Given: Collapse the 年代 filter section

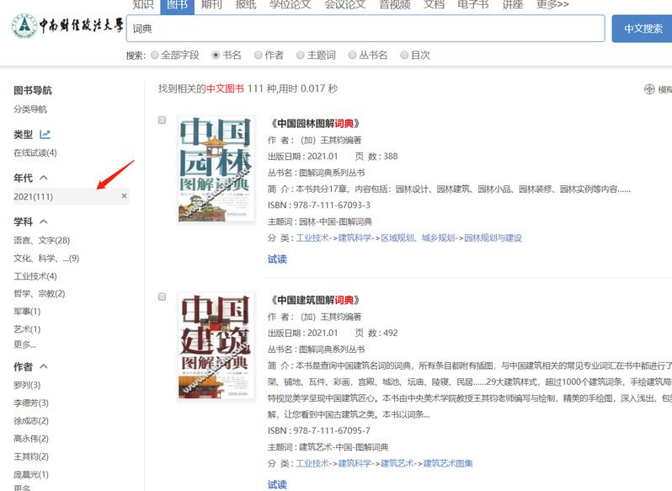Looking at the screenshot, I should 44,178.
